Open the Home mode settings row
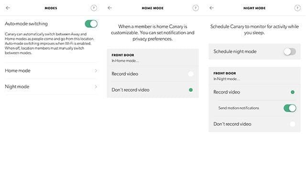Image resolution: width=306 pixels, height=181 pixels. coord(51,71)
